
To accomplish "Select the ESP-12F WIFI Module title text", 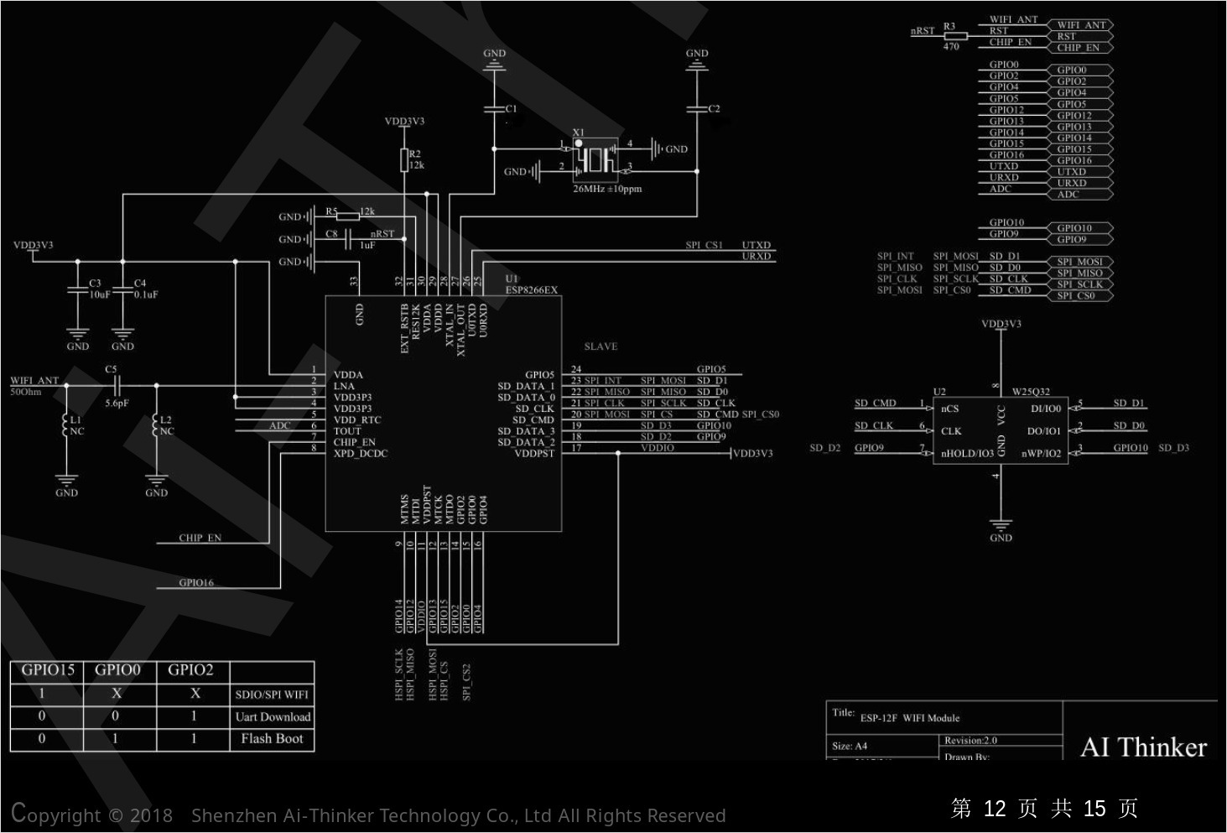I will (x=912, y=719).
